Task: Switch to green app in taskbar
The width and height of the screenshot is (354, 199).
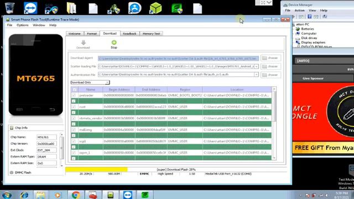Action: [145, 195]
